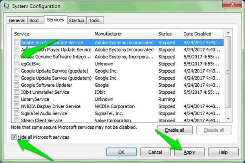245x163 pixels.
Task: Tick the Google Software Updater checkbox
Action: (16, 85)
